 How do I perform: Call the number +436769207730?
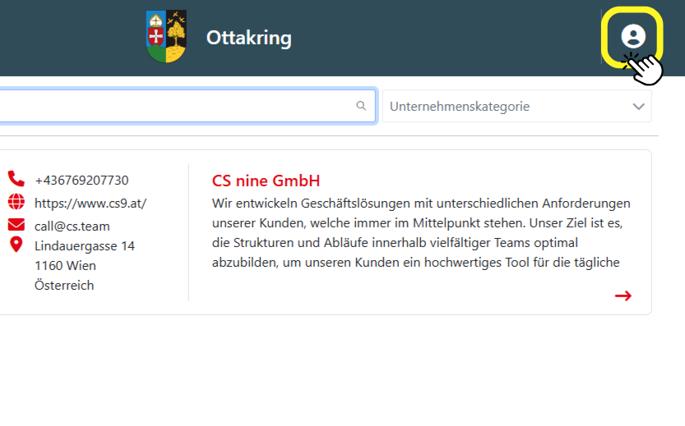click(81, 180)
